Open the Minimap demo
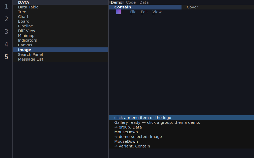Viewport: 254px width, 158px height. (60, 36)
